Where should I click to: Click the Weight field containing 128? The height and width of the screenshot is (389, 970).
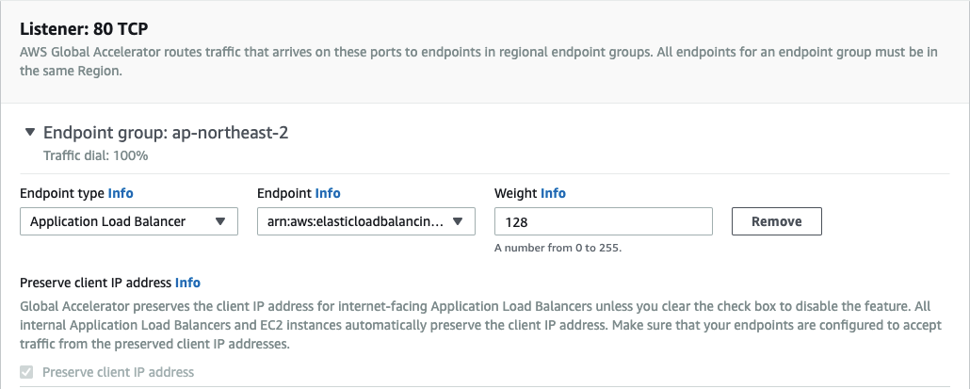(603, 221)
